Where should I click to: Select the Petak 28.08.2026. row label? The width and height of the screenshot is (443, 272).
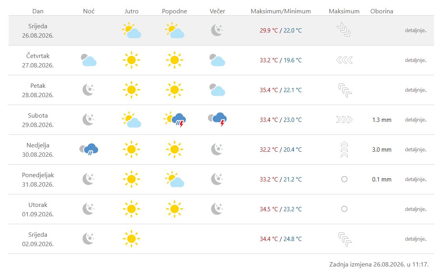[x=38, y=90]
